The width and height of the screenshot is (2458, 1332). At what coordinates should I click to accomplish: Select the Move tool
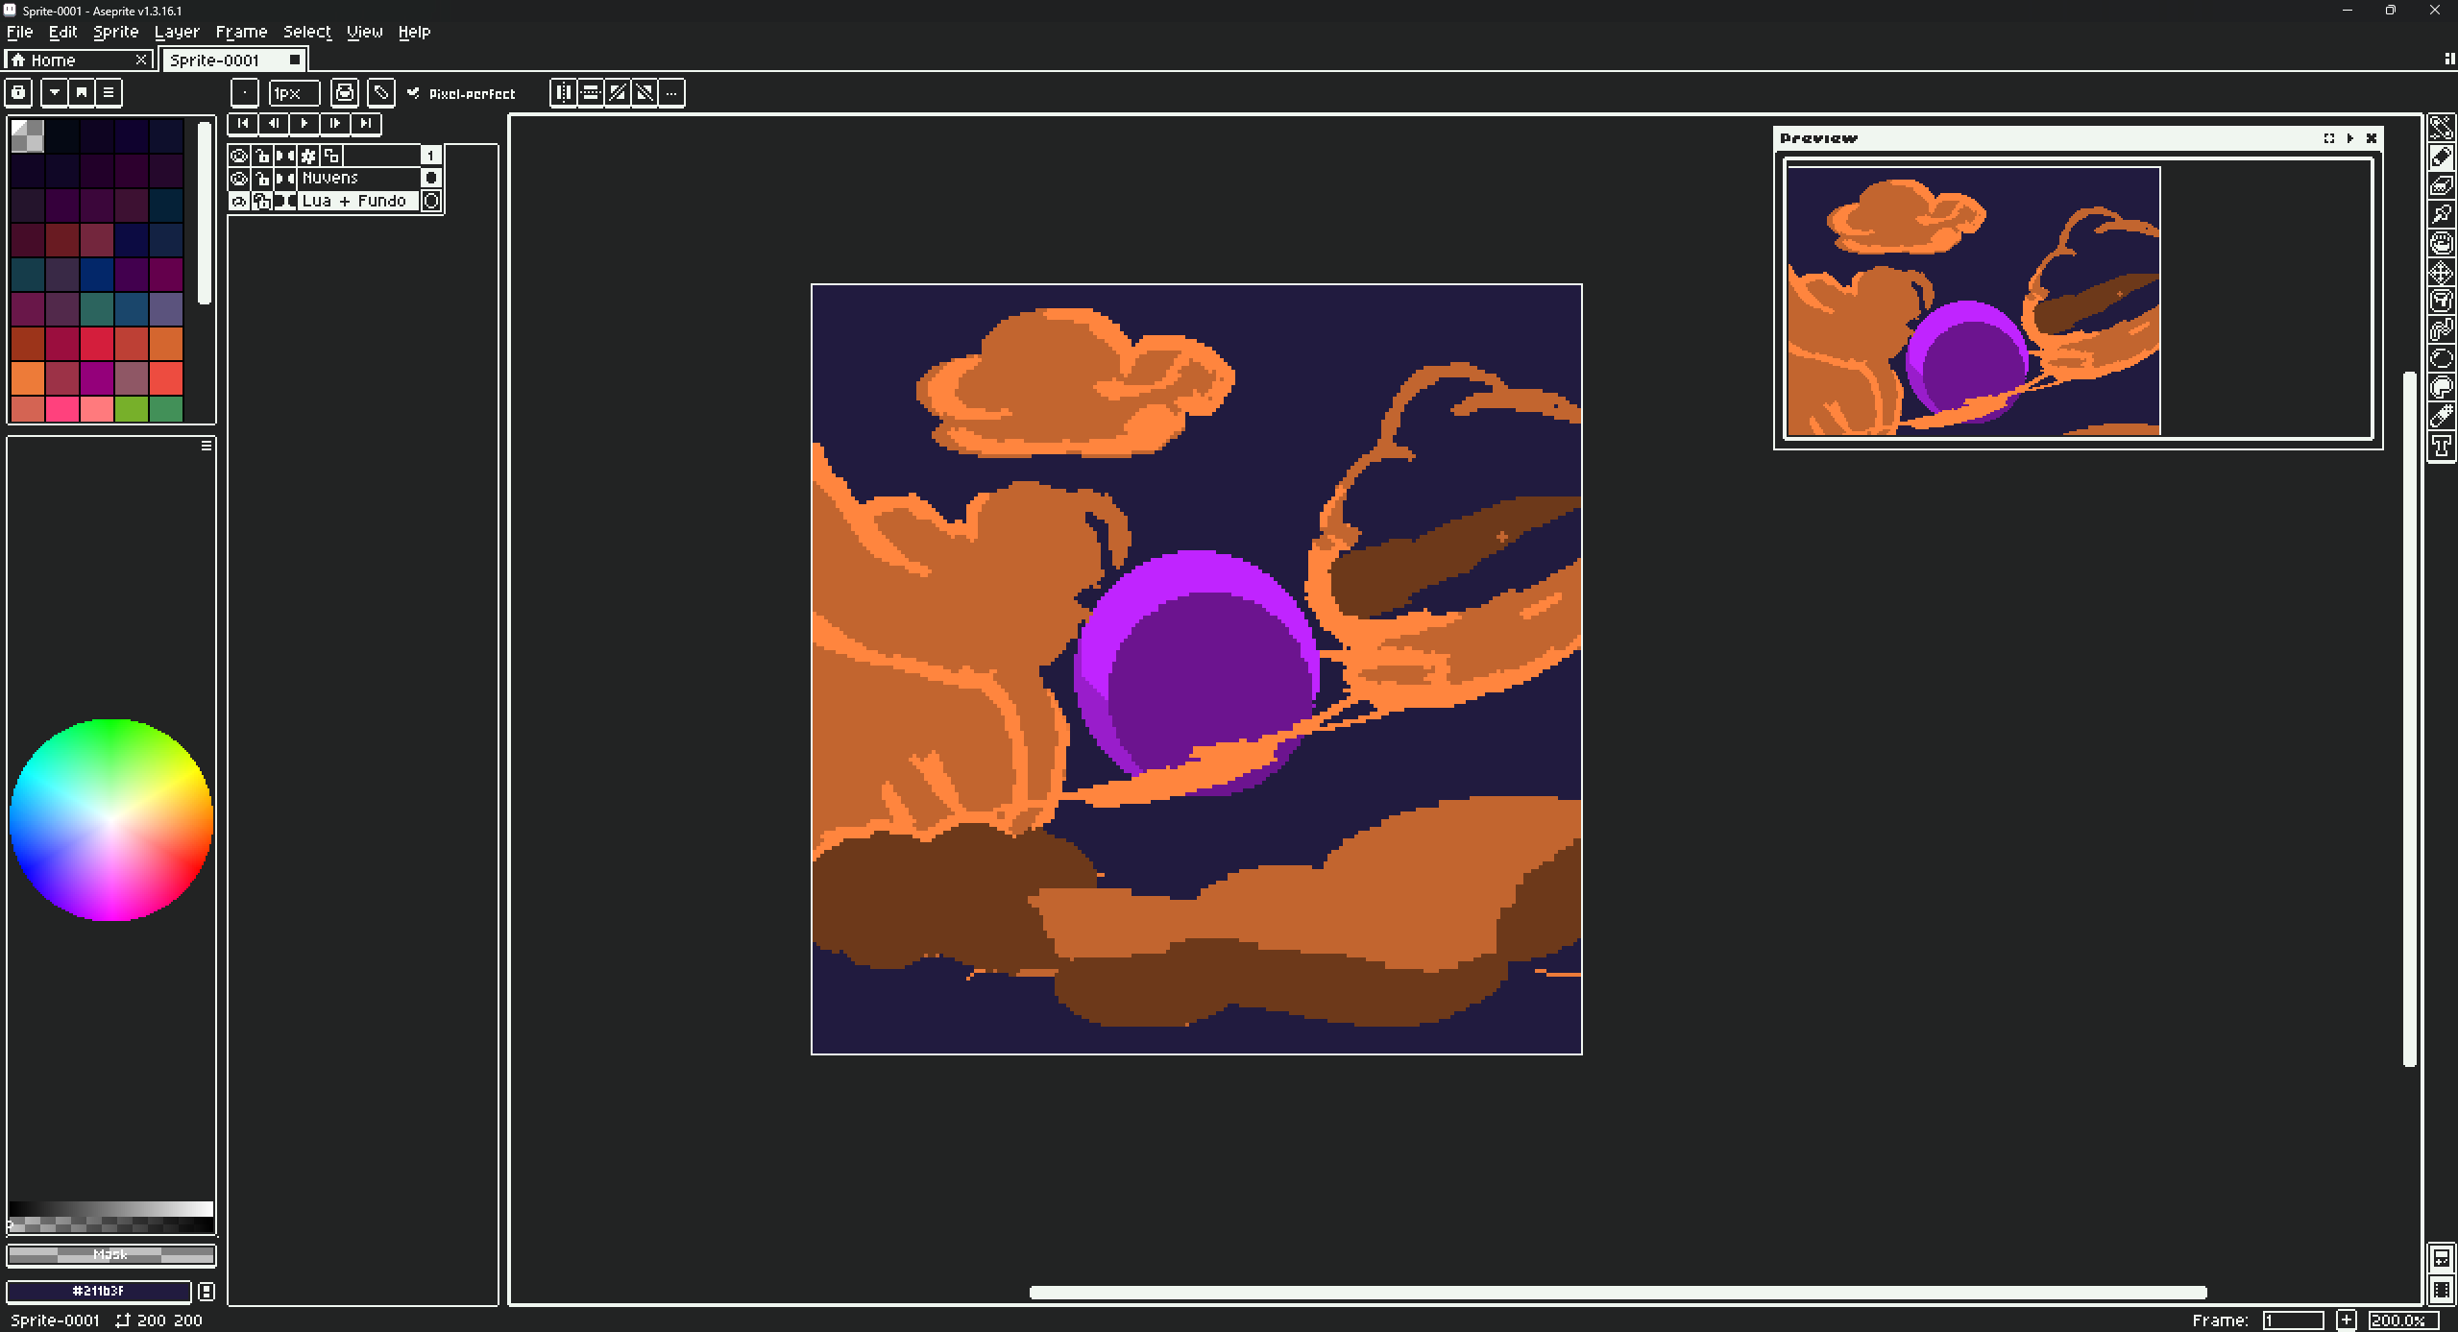coord(2441,272)
